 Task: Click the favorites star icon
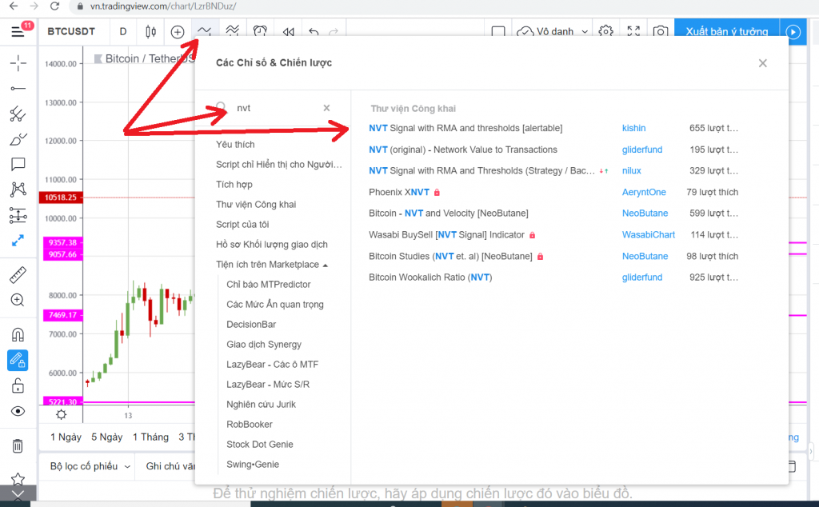click(18, 478)
